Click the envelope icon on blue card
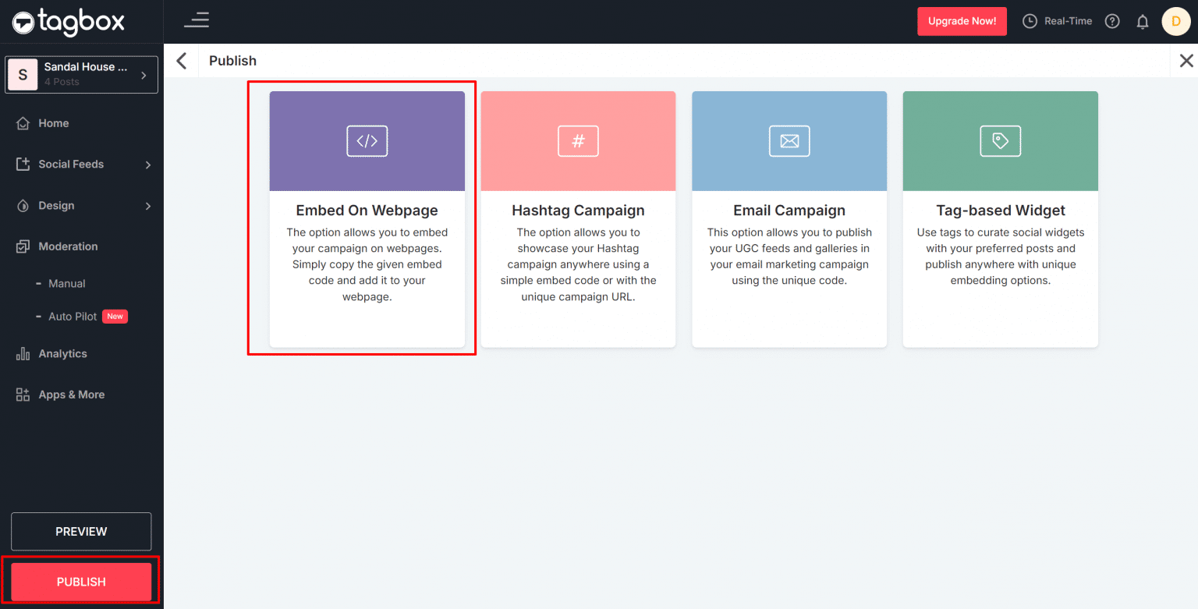This screenshot has width=1198, height=609. tap(789, 141)
